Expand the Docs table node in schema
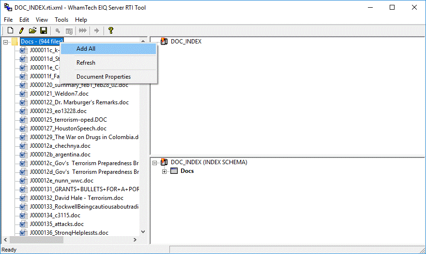The height and width of the screenshot is (254, 426). point(165,171)
